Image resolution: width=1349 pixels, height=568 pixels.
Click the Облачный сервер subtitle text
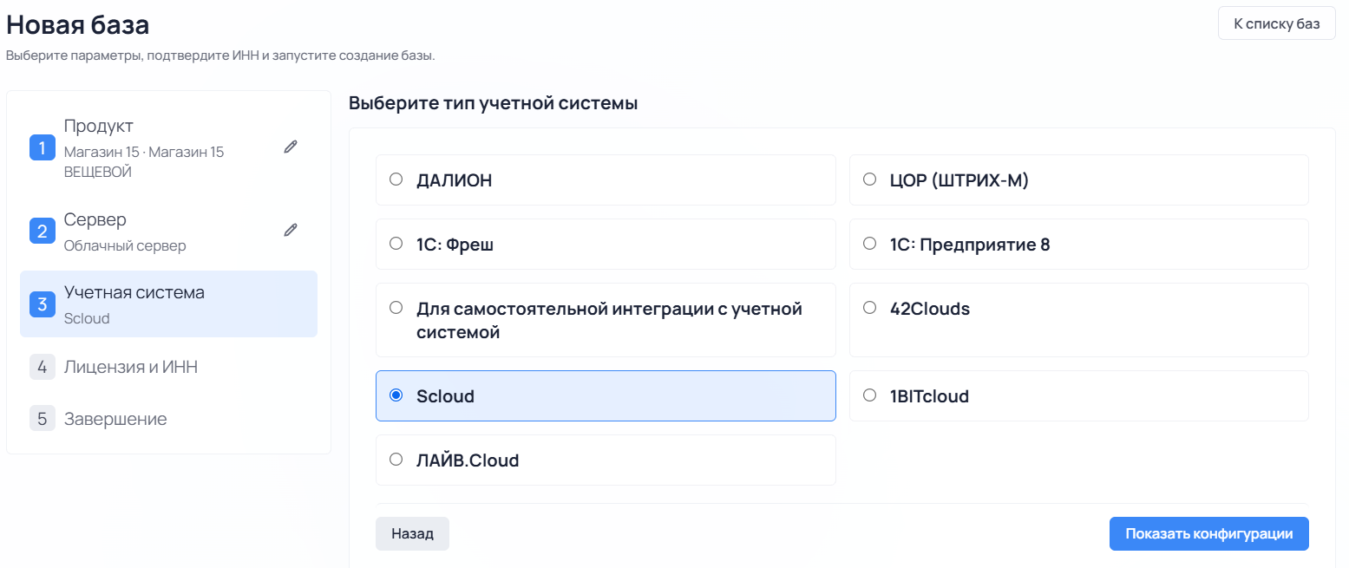[x=125, y=245]
